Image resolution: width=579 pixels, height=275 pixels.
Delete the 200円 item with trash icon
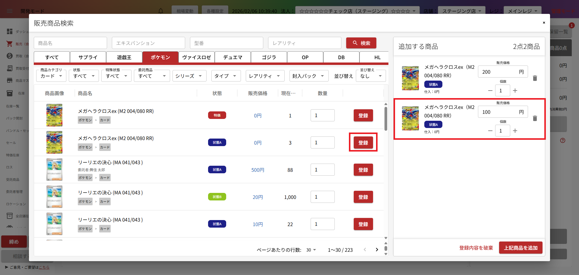pyautogui.click(x=535, y=78)
